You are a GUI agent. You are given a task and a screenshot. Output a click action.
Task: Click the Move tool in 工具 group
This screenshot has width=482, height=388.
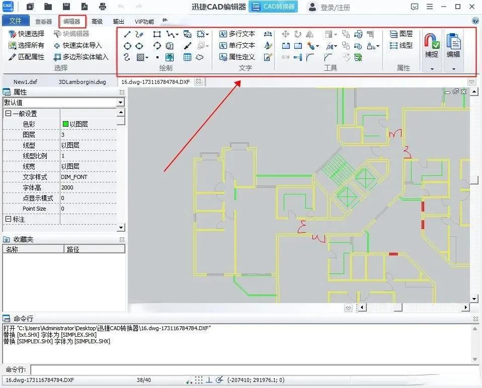point(285,34)
